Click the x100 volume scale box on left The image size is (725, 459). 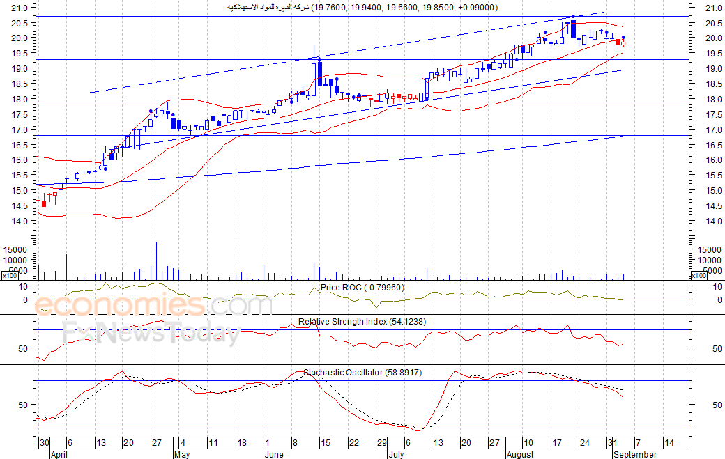[10, 276]
